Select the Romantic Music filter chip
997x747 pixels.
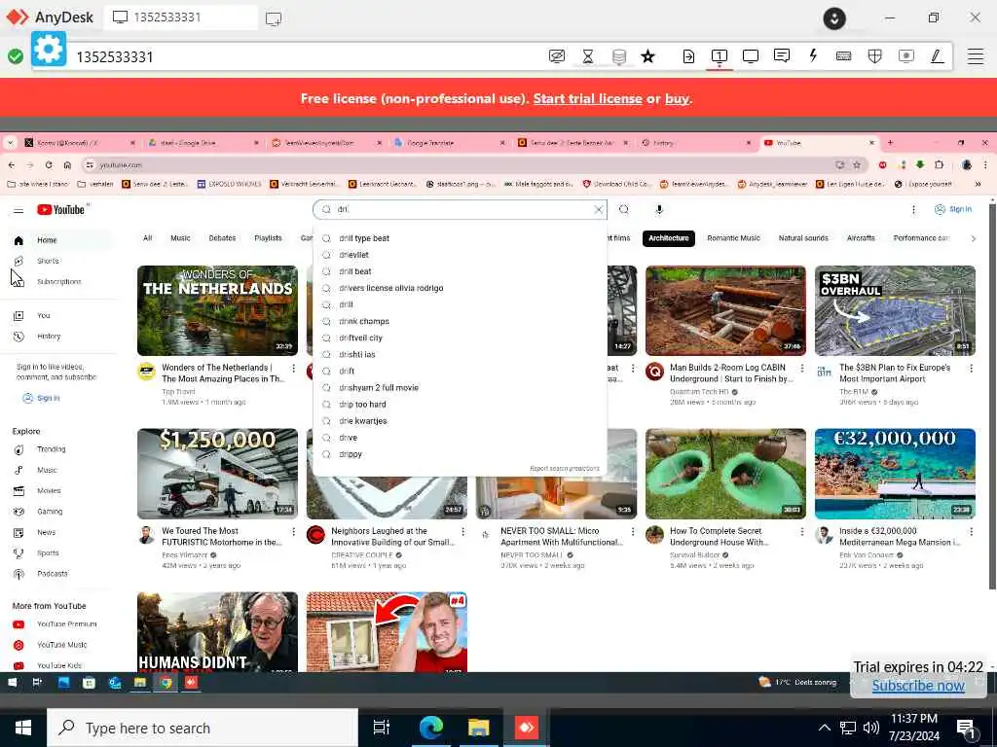[733, 238]
